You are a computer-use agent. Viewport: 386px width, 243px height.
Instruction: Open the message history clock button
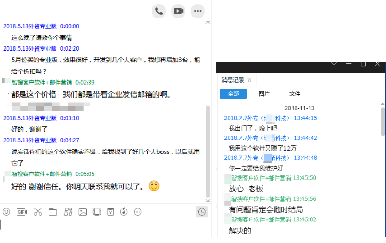[x=202, y=212]
